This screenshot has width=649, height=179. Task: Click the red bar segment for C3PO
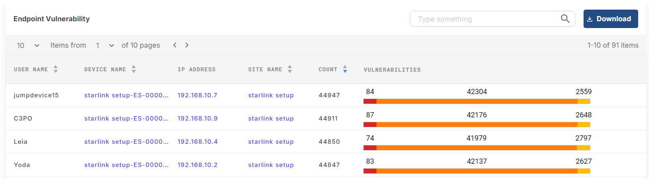[370, 125]
